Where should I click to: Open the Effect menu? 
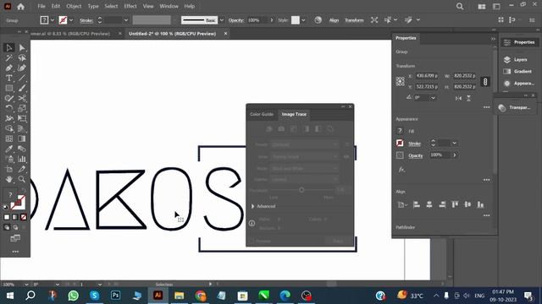click(x=130, y=6)
